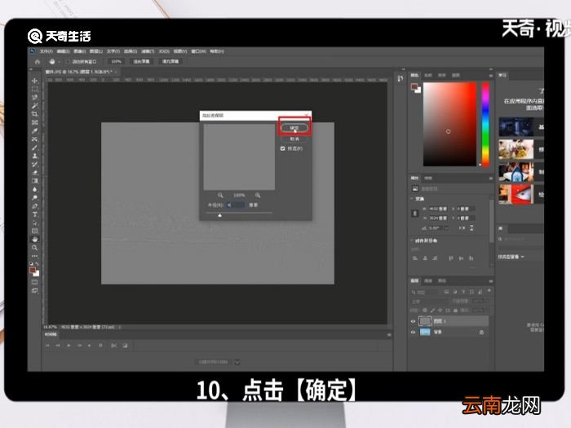
Task: Select the Eyedropper tool
Action: (x=34, y=130)
